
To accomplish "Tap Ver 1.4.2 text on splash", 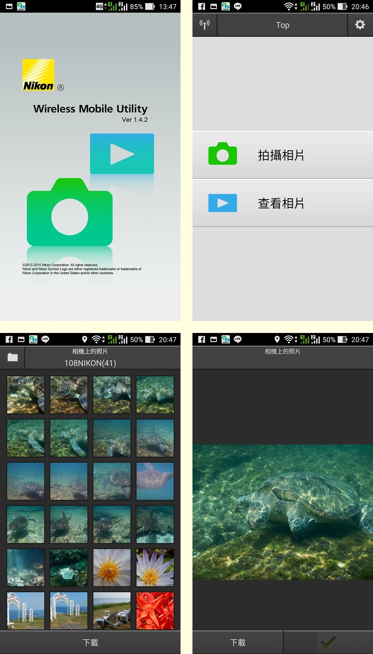I will tap(135, 119).
